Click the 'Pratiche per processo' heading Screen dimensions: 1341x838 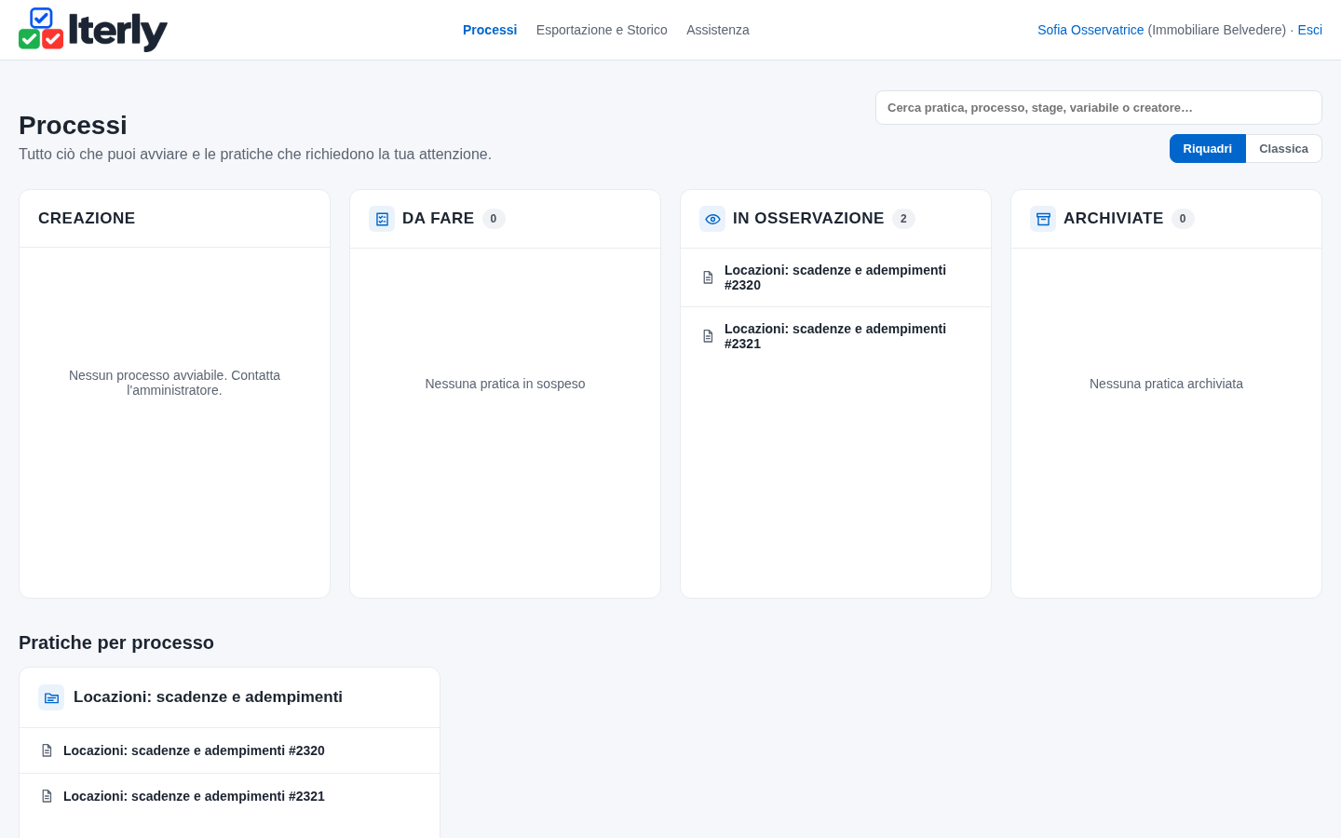(x=116, y=642)
